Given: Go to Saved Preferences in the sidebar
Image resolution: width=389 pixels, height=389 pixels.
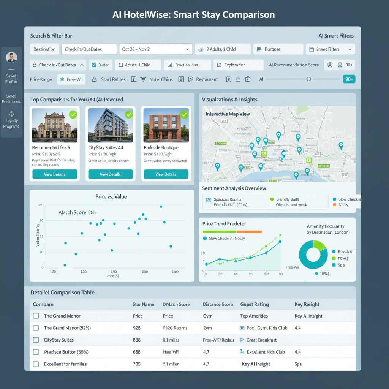Looking at the screenshot, I should (x=11, y=99).
